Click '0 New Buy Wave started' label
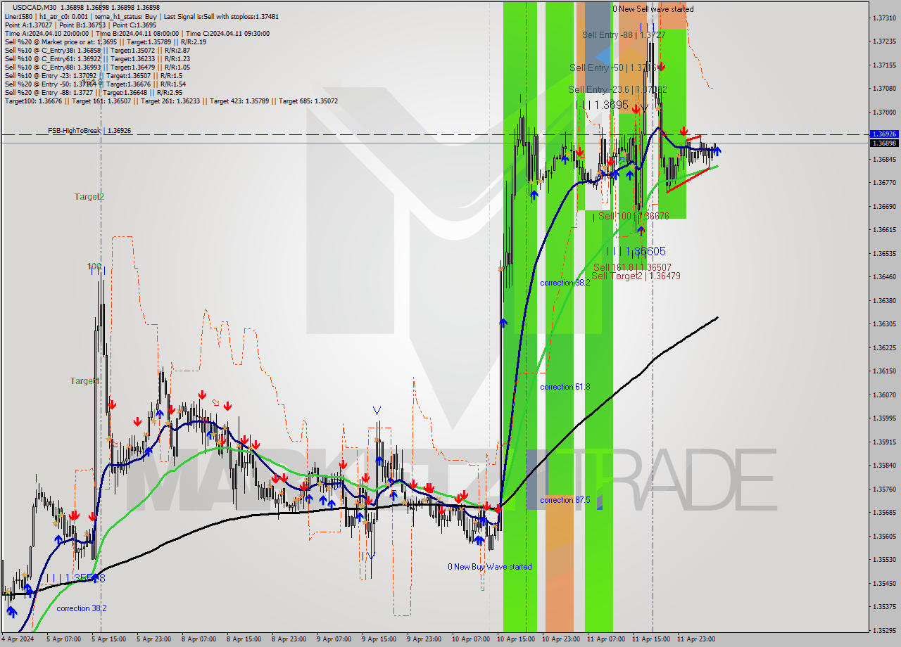 [490, 567]
